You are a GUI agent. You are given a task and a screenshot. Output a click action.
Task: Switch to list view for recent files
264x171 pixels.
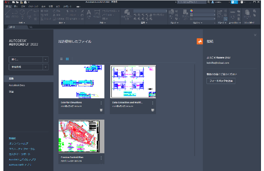[x=61, y=59]
